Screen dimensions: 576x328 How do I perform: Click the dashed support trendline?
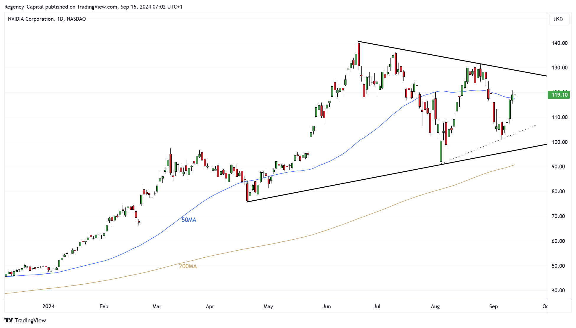point(488,145)
